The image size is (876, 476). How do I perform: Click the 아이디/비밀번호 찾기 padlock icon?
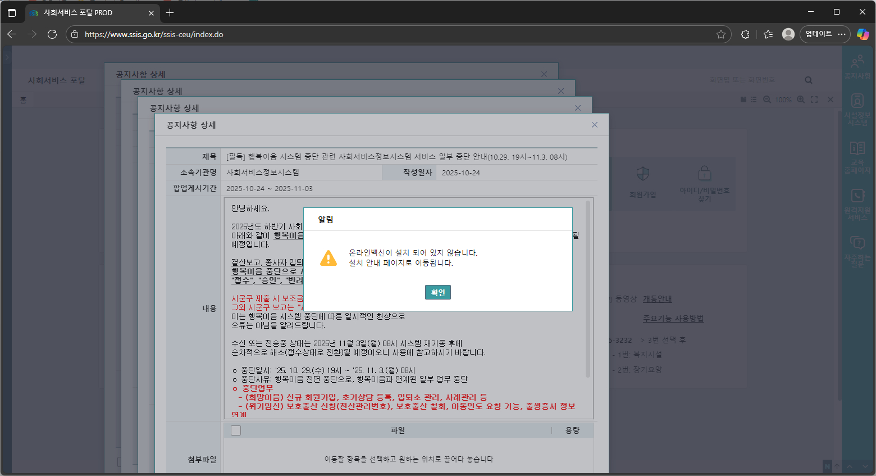click(x=704, y=173)
